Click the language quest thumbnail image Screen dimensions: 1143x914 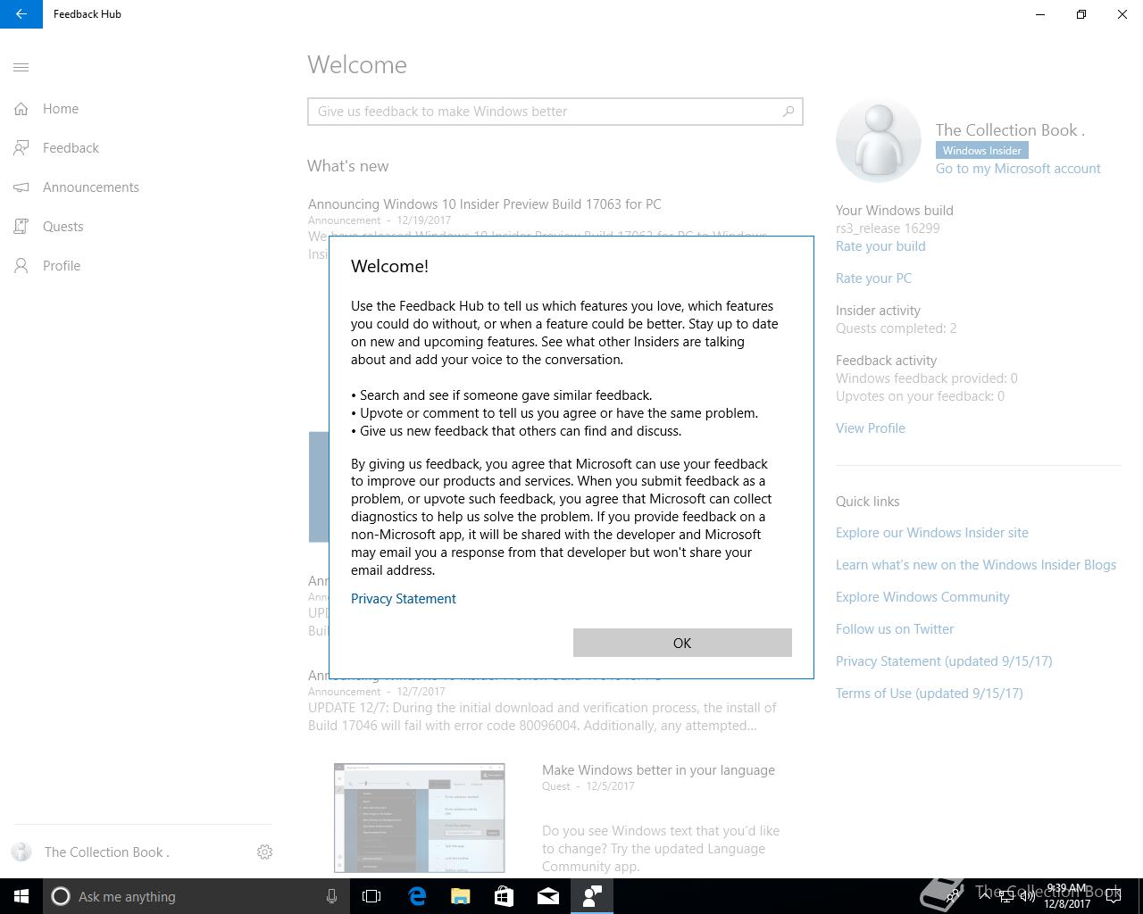(x=420, y=818)
